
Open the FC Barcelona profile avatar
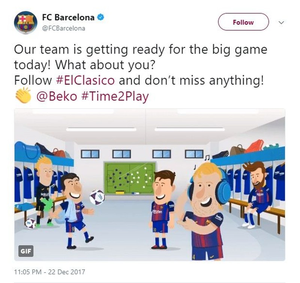point(25,22)
